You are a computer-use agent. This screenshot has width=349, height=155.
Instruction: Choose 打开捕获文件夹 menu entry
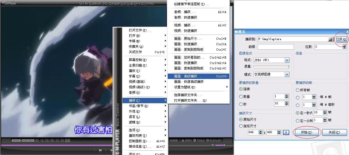198,101
